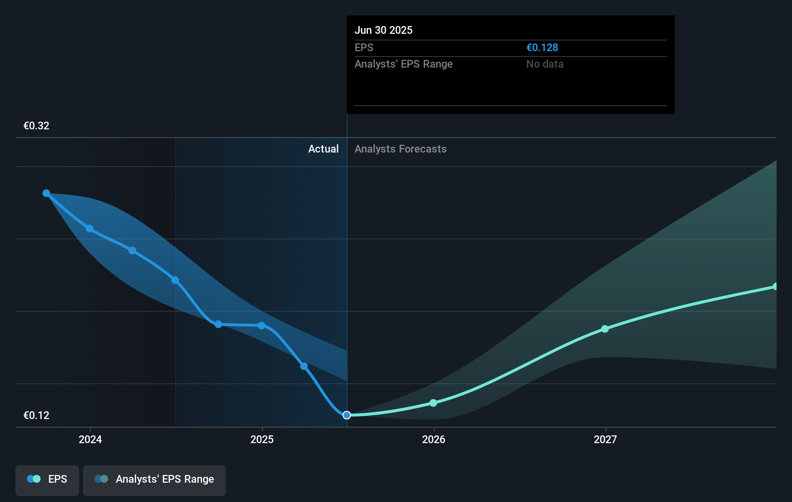Select the Analysts Forecasts section label
The image size is (792, 502).
pos(400,149)
